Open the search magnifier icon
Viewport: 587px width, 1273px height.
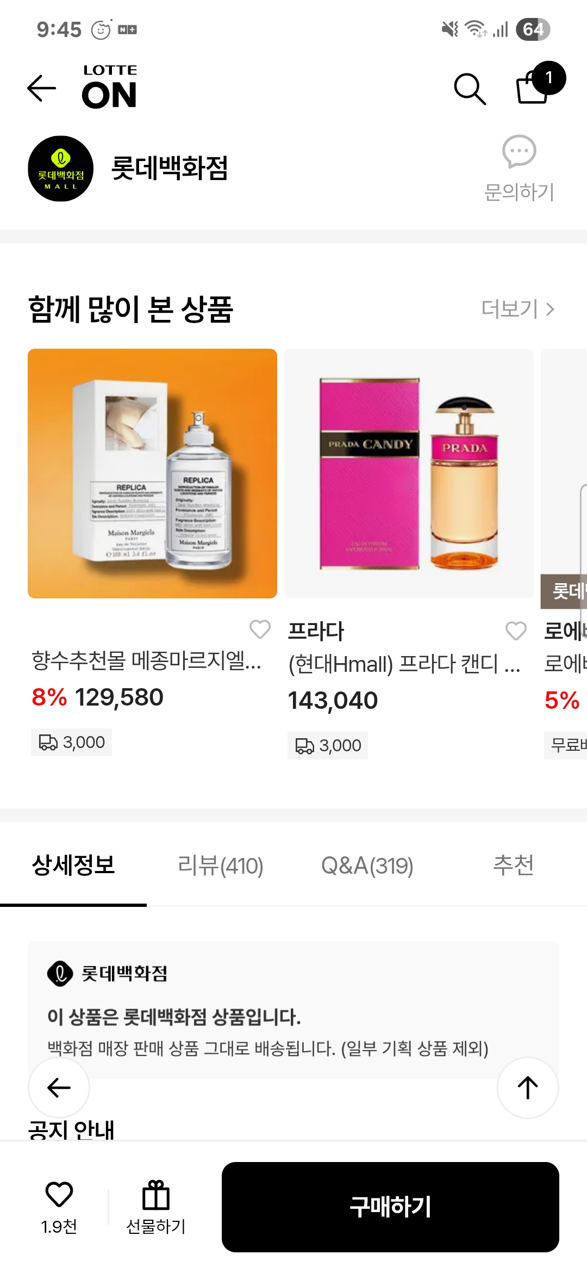[x=470, y=89]
